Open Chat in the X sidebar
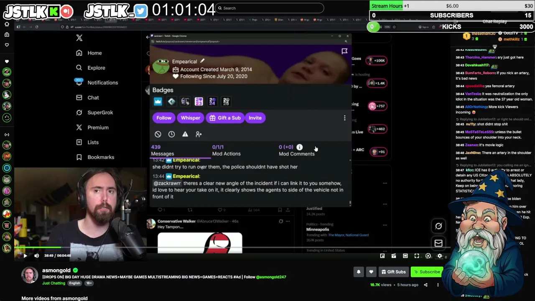The height and width of the screenshot is (301, 535). coord(87,97)
